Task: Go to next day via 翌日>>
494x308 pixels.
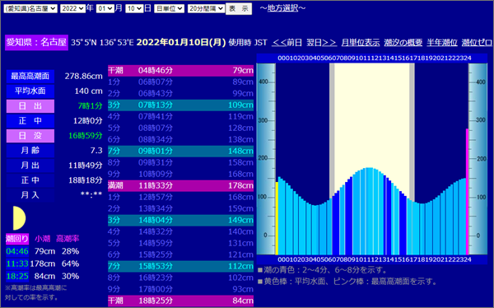Action: point(321,43)
